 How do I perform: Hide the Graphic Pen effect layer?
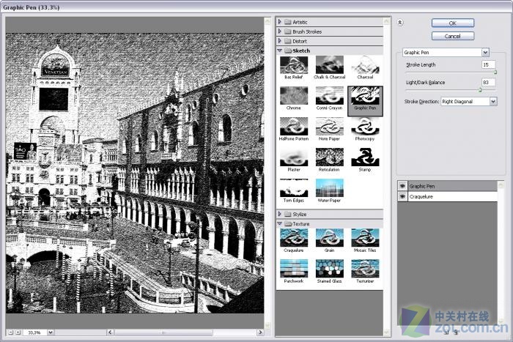[x=402, y=186]
